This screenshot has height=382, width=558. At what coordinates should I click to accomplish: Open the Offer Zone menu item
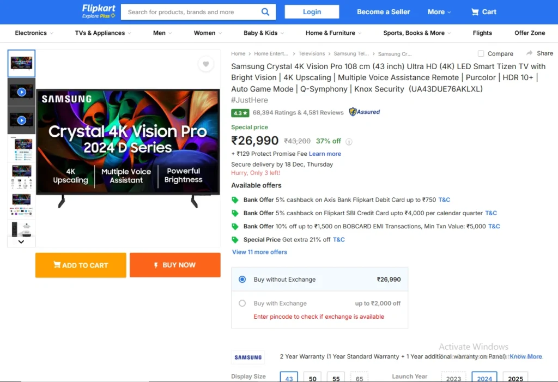[x=530, y=33]
